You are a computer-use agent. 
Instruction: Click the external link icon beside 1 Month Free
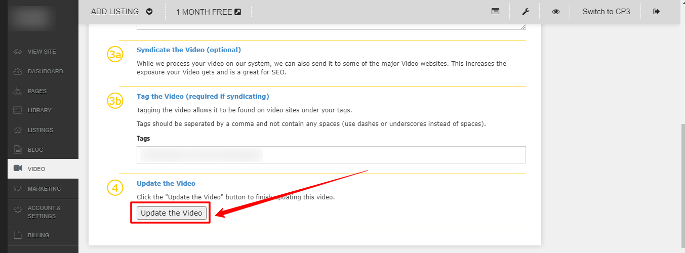coord(238,12)
